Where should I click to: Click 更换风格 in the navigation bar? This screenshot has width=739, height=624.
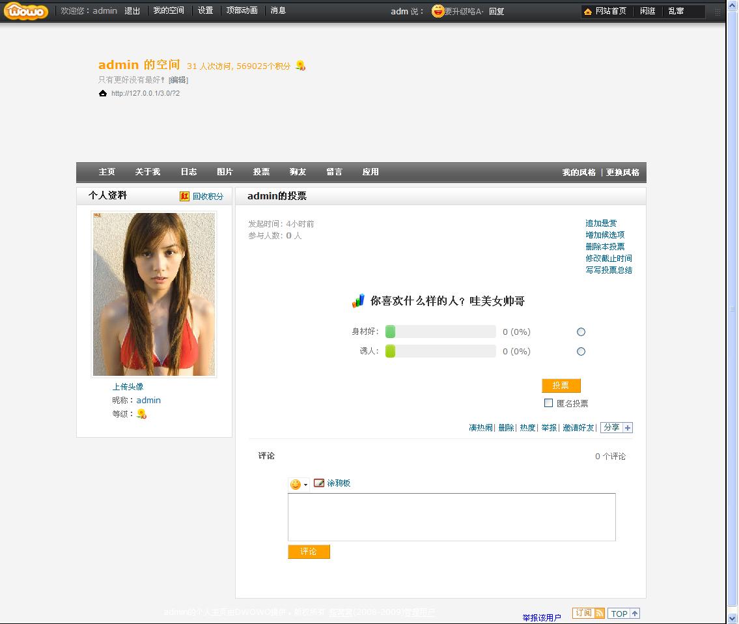click(622, 173)
